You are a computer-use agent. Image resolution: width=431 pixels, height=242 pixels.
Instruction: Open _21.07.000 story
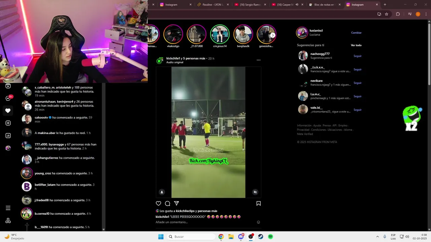click(x=196, y=34)
